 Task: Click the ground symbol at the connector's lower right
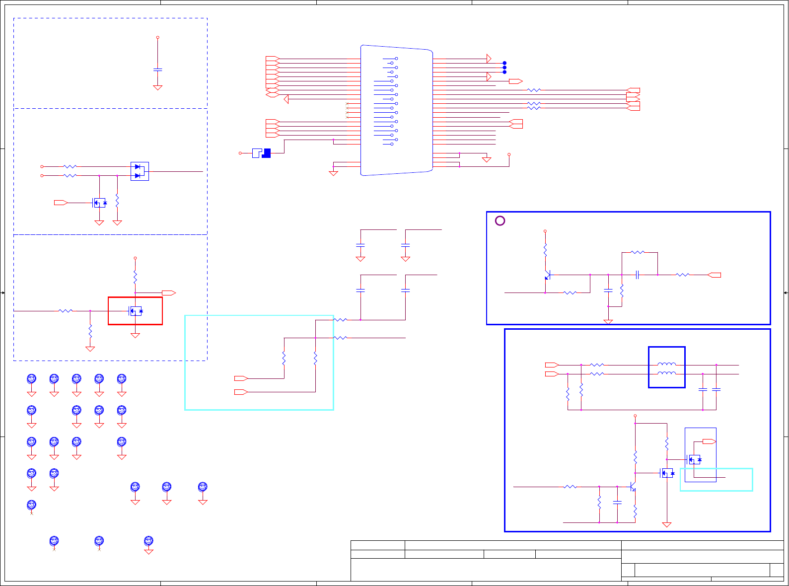(x=487, y=159)
